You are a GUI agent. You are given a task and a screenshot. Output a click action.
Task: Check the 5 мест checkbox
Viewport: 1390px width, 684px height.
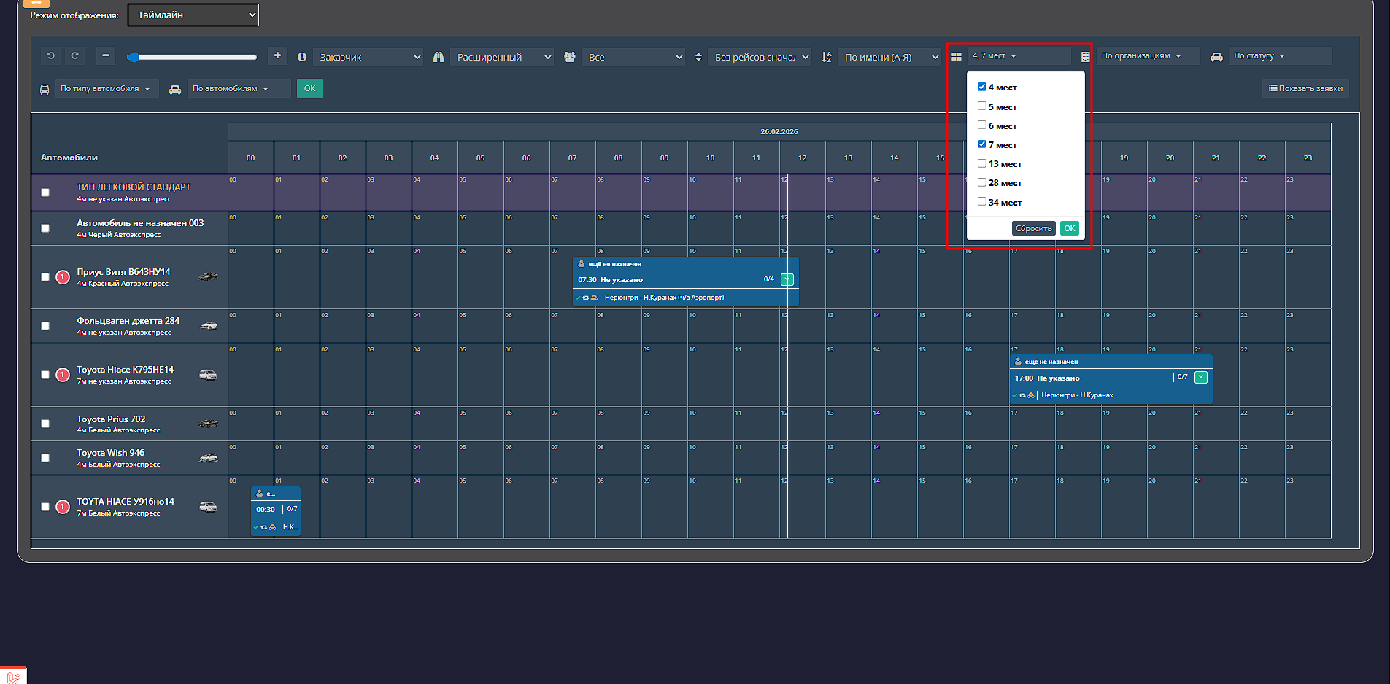[982, 106]
